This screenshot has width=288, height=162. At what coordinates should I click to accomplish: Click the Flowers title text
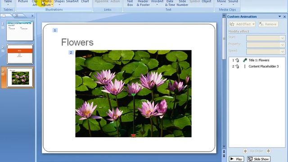click(77, 42)
